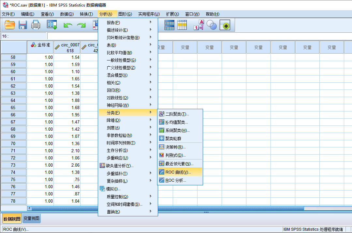Click the 模拟 icon in menu

coord(102,189)
